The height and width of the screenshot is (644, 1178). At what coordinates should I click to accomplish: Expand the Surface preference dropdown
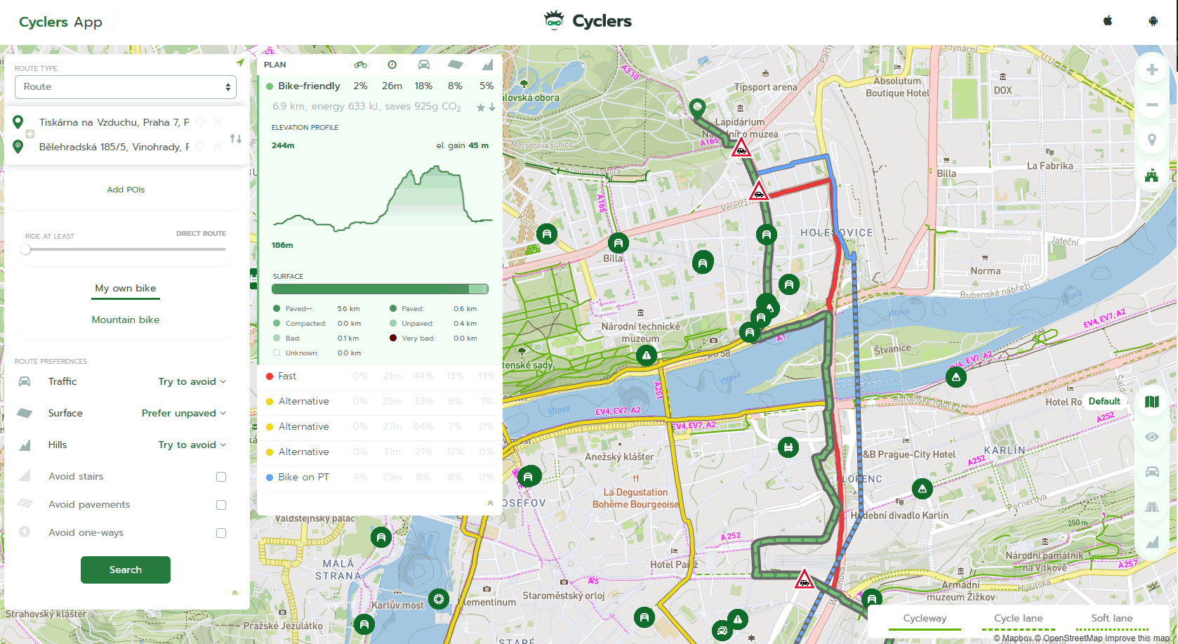(x=183, y=413)
